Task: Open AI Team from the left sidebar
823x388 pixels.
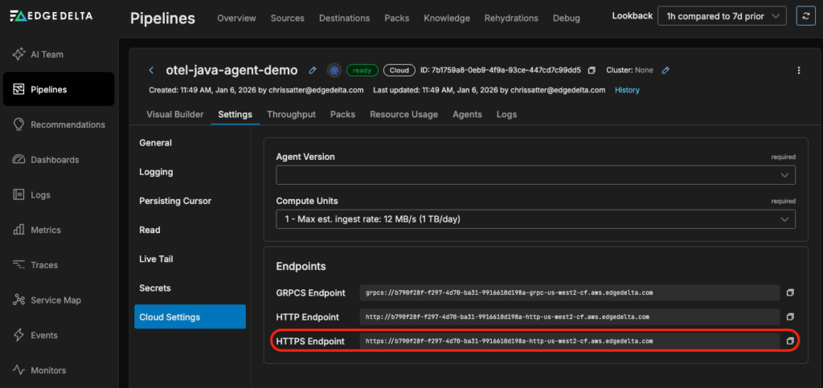Action: click(47, 55)
